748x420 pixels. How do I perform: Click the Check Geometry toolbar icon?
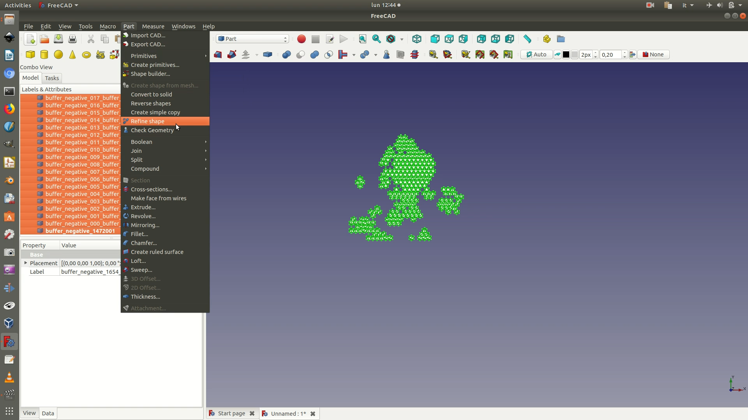[x=386, y=55]
